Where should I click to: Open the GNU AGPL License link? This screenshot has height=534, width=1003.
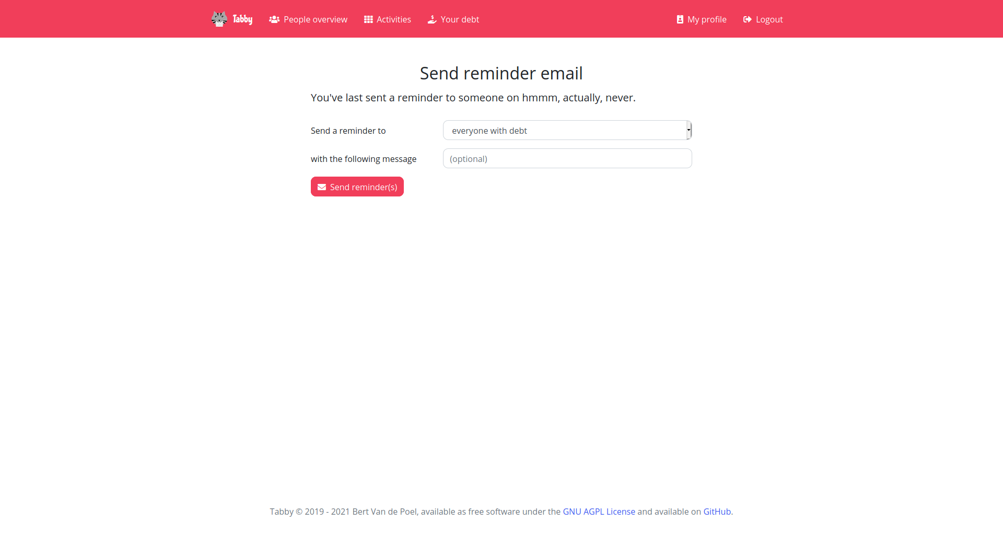tap(599, 512)
